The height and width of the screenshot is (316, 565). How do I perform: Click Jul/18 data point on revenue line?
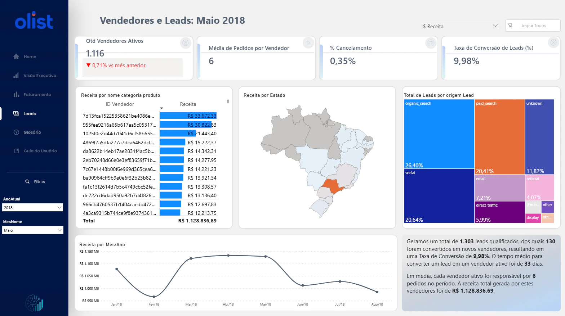coord(340,281)
